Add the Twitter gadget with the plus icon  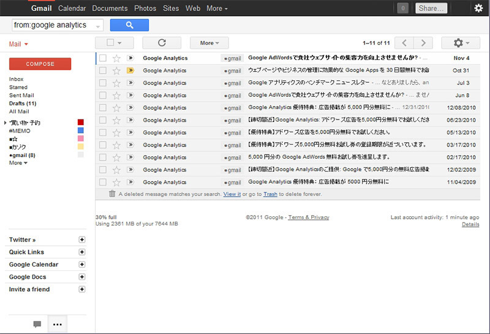point(82,240)
